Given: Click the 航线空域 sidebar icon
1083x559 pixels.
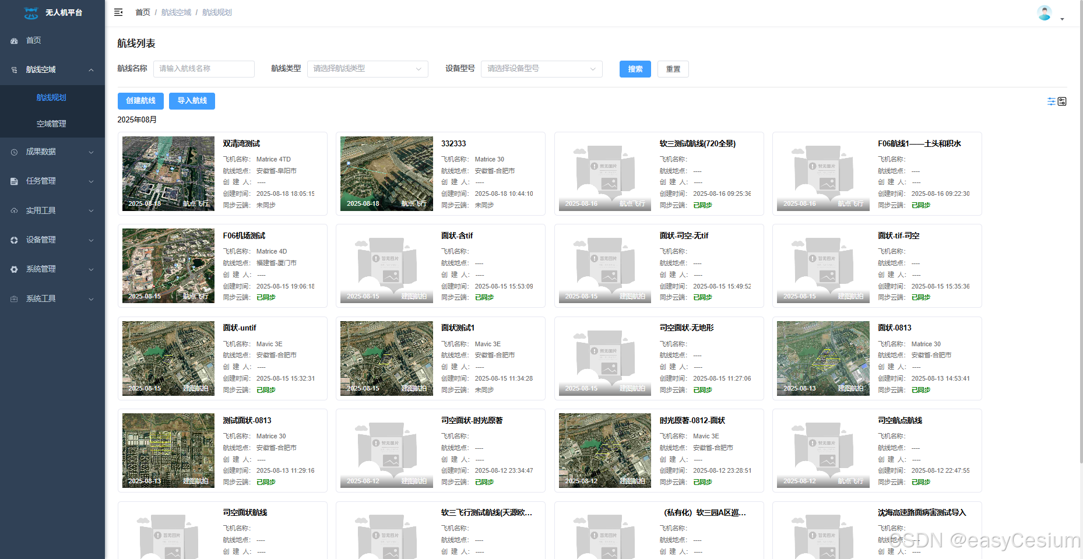Looking at the screenshot, I should pos(14,70).
